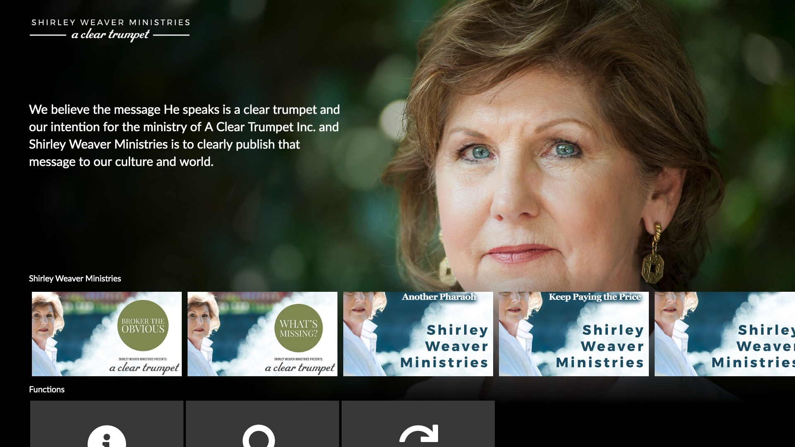Activate the refresh arrow icon tile
The width and height of the screenshot is (795, 447).
[418, 424]
